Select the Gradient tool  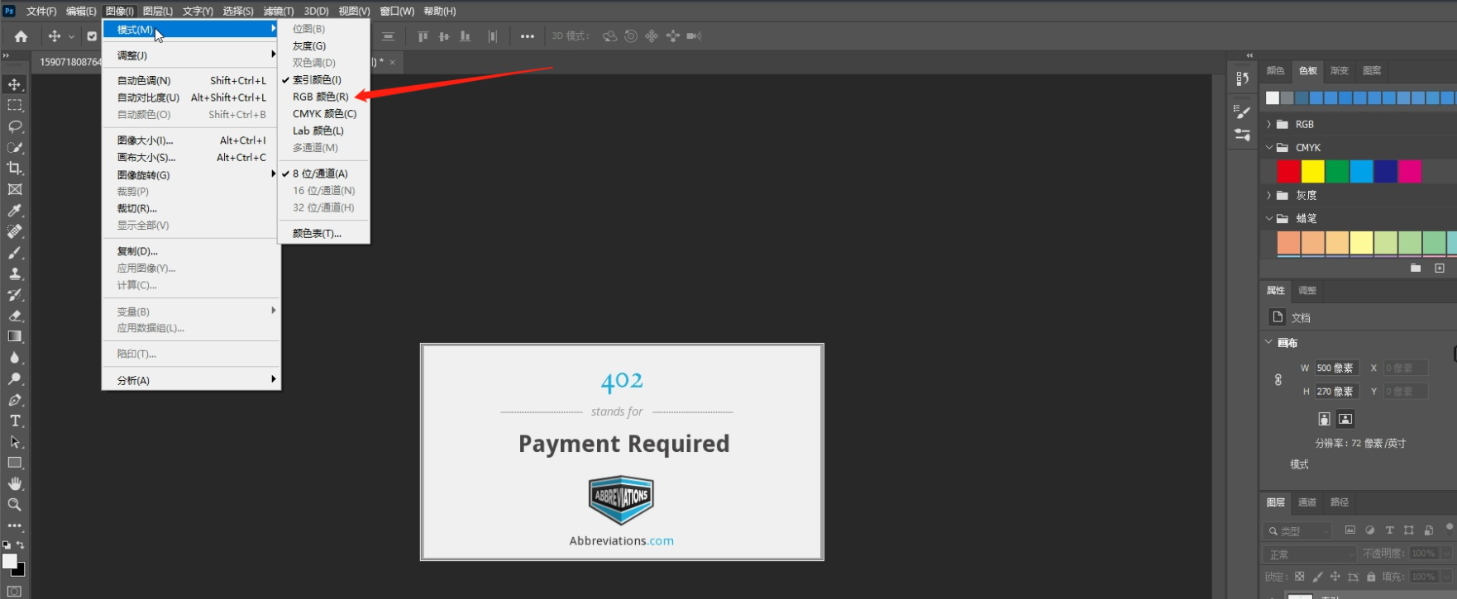[x=15, y=336]
